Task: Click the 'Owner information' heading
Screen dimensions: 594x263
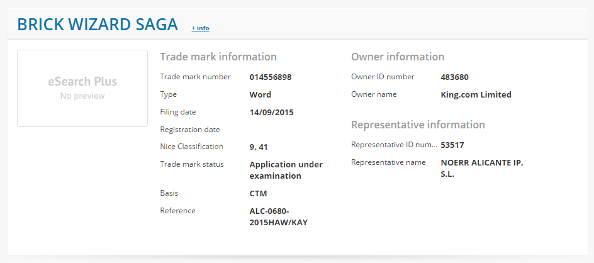Action: (x=398, y=57)
